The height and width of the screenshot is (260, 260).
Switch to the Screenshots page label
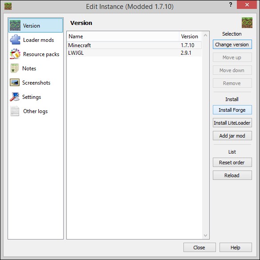tap(37, 82)
